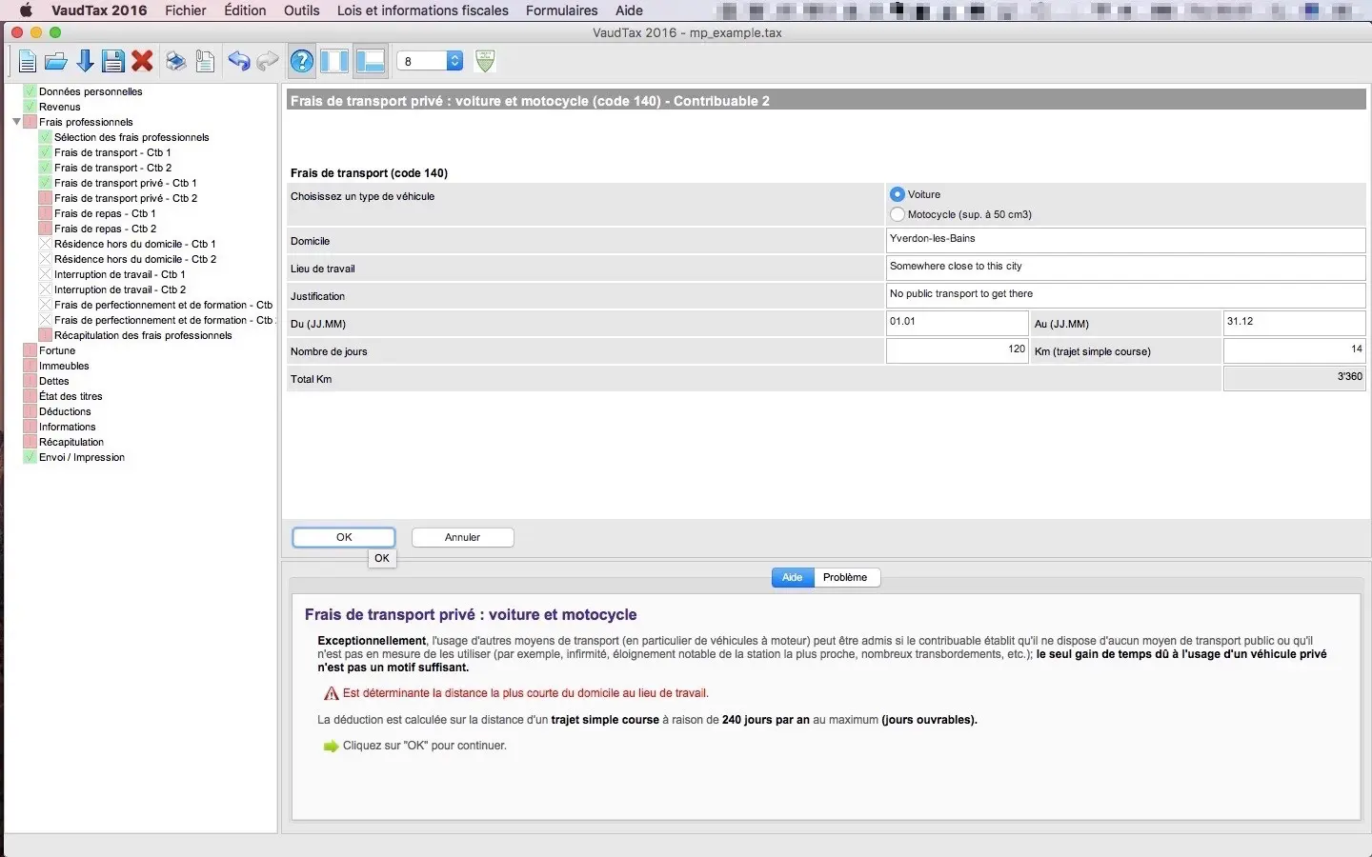Open Frais de repas - Ctb 1
This screenshot has width=1372, height=857.
point(105,213)
